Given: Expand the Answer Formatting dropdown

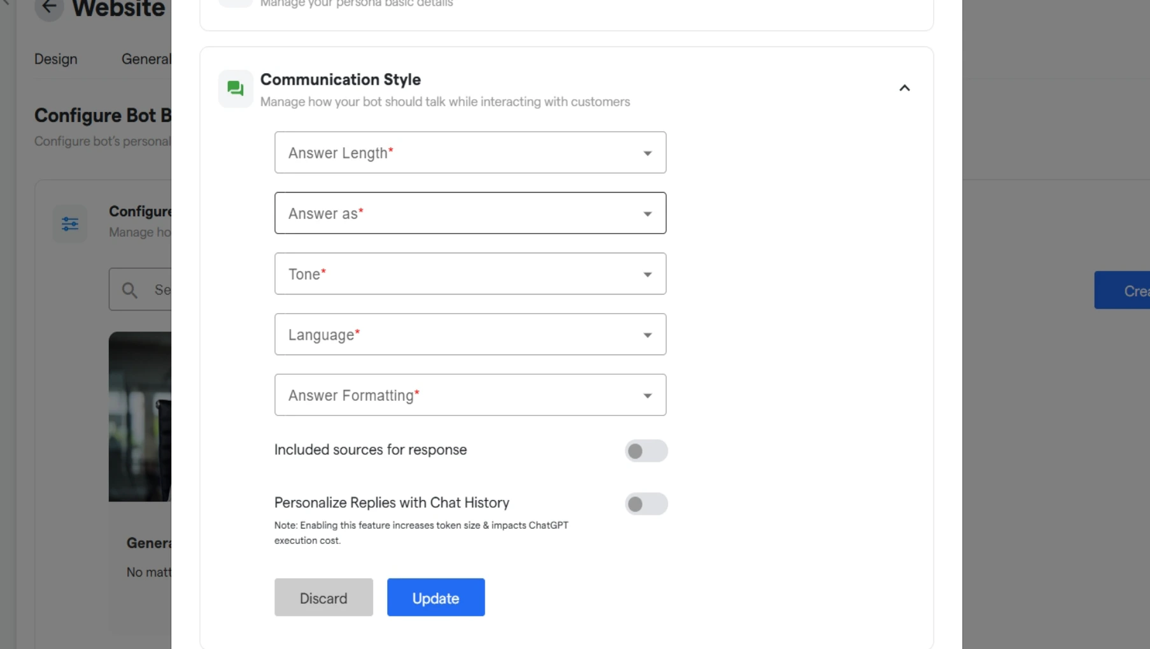Looking at the screenshot, I should click(470, 394).
